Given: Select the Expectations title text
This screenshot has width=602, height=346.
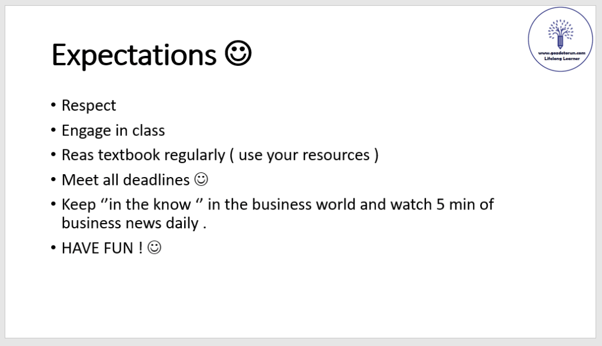Looking at the screenshot, I should click(x=134, y=55).
